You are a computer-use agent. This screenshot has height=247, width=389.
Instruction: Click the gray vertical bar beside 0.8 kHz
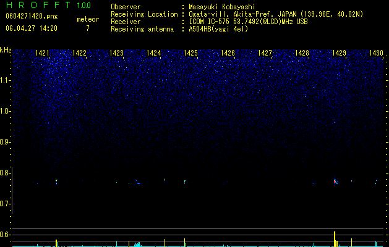(x=12, y=190)
